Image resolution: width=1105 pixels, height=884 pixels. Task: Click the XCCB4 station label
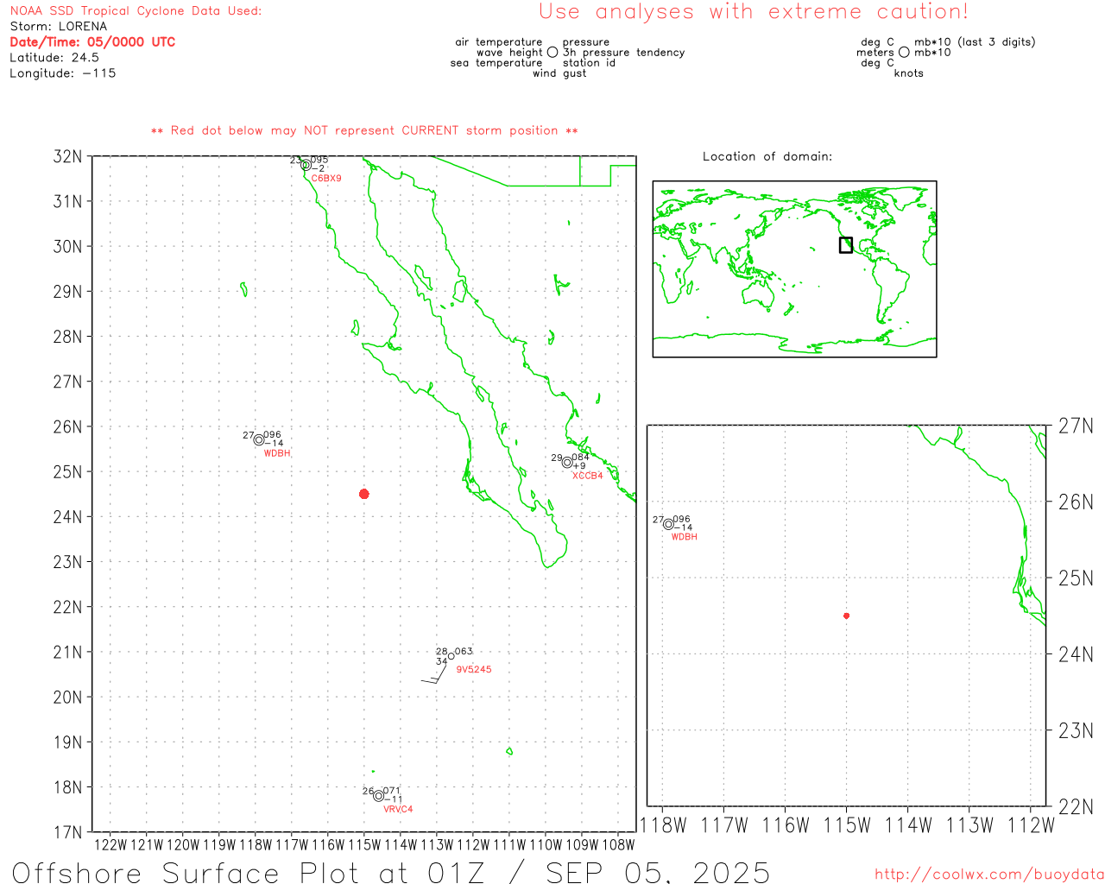point(588,476)
